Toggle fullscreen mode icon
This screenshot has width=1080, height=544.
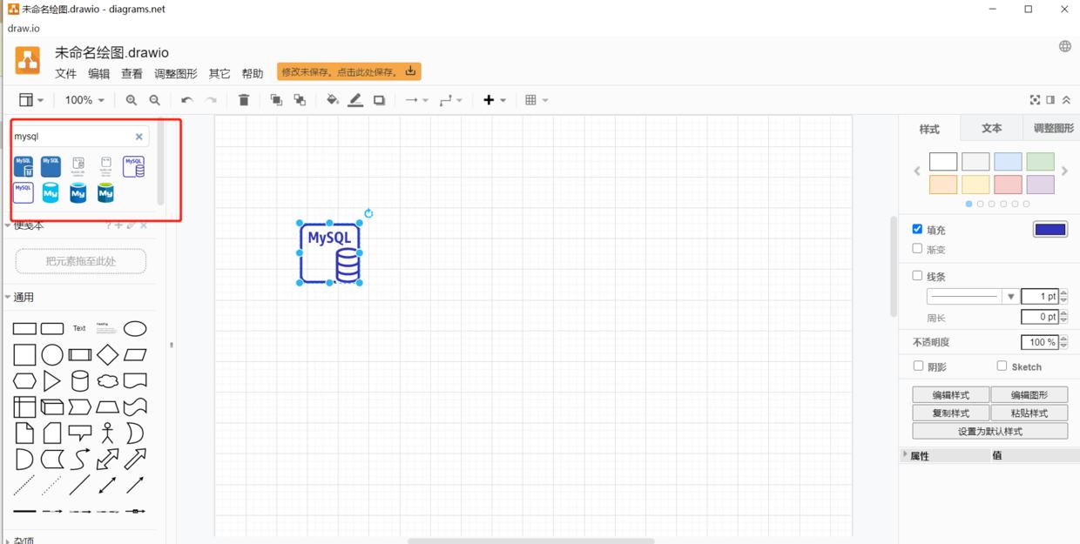pos(1035,100)
